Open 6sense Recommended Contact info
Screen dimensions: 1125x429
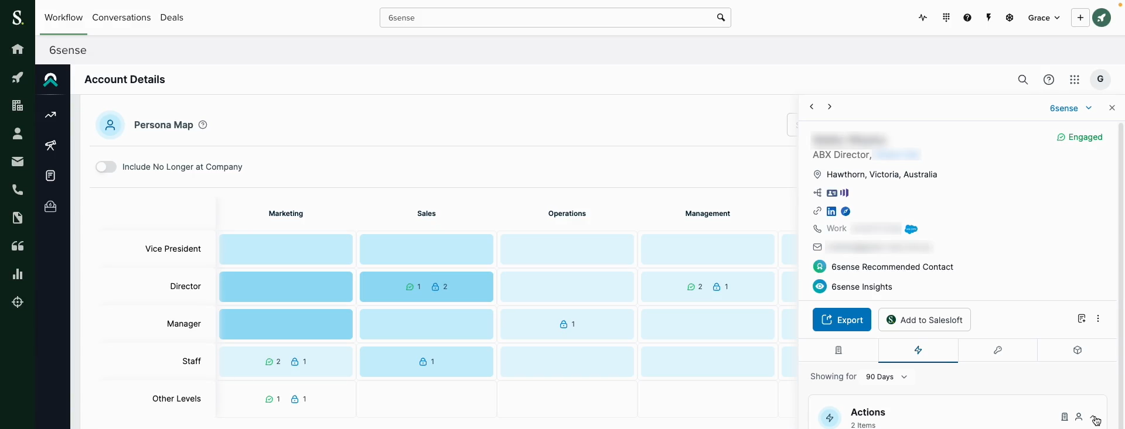click(892, 267)
